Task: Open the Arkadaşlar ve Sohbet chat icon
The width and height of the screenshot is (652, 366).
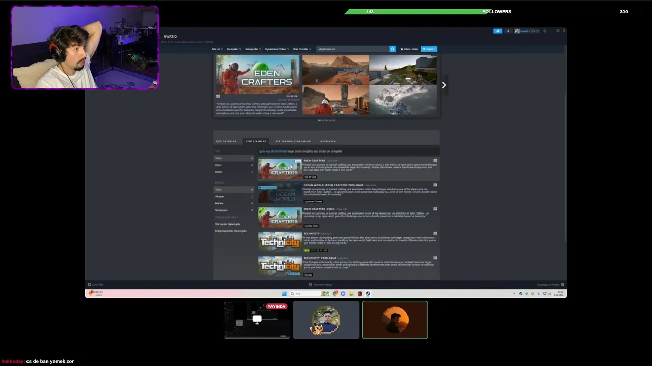Action: click(x=562, y=285)
